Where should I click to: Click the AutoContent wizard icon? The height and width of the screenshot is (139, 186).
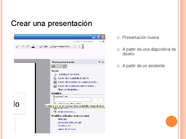[55, 82]
